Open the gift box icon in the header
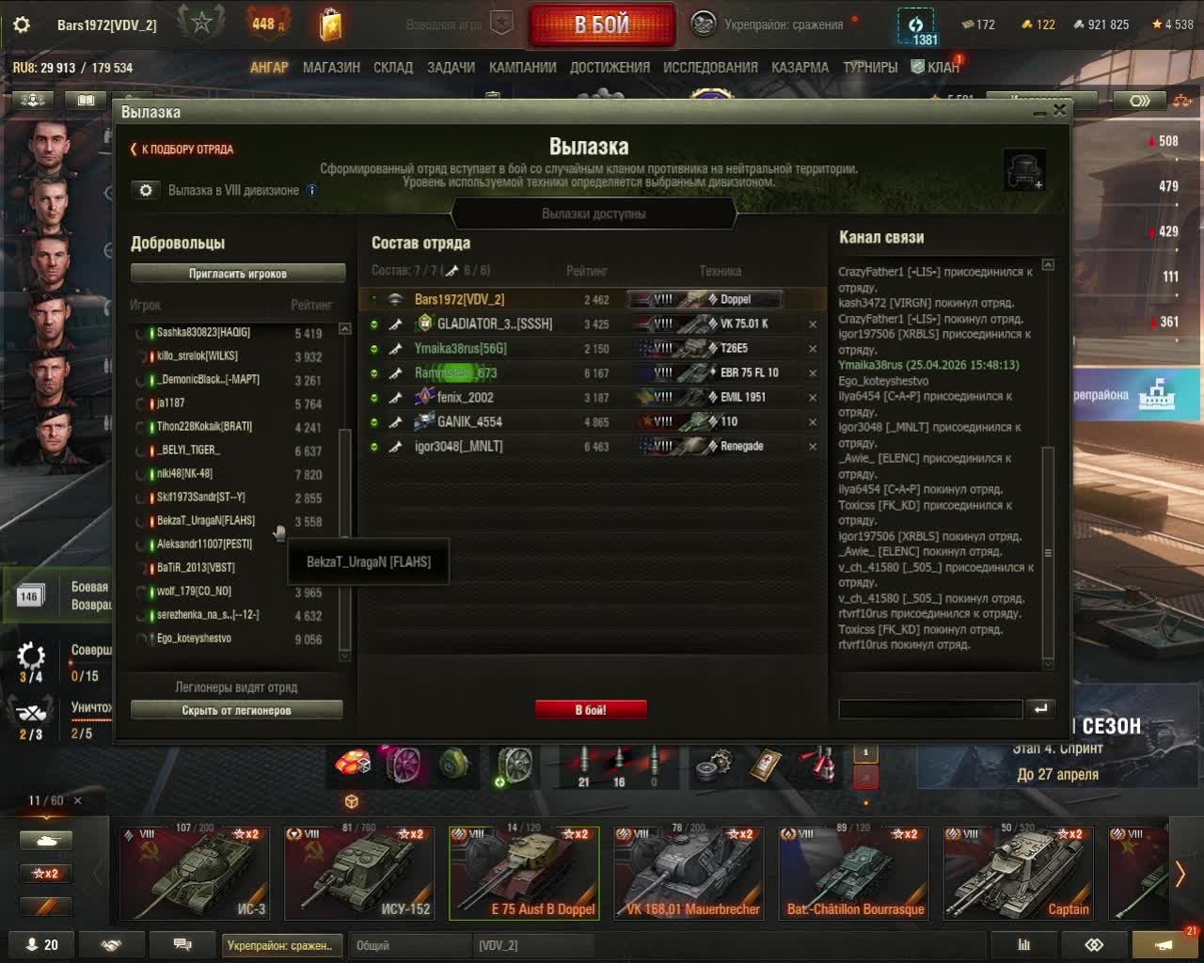1204x963 pixels. 330,24
